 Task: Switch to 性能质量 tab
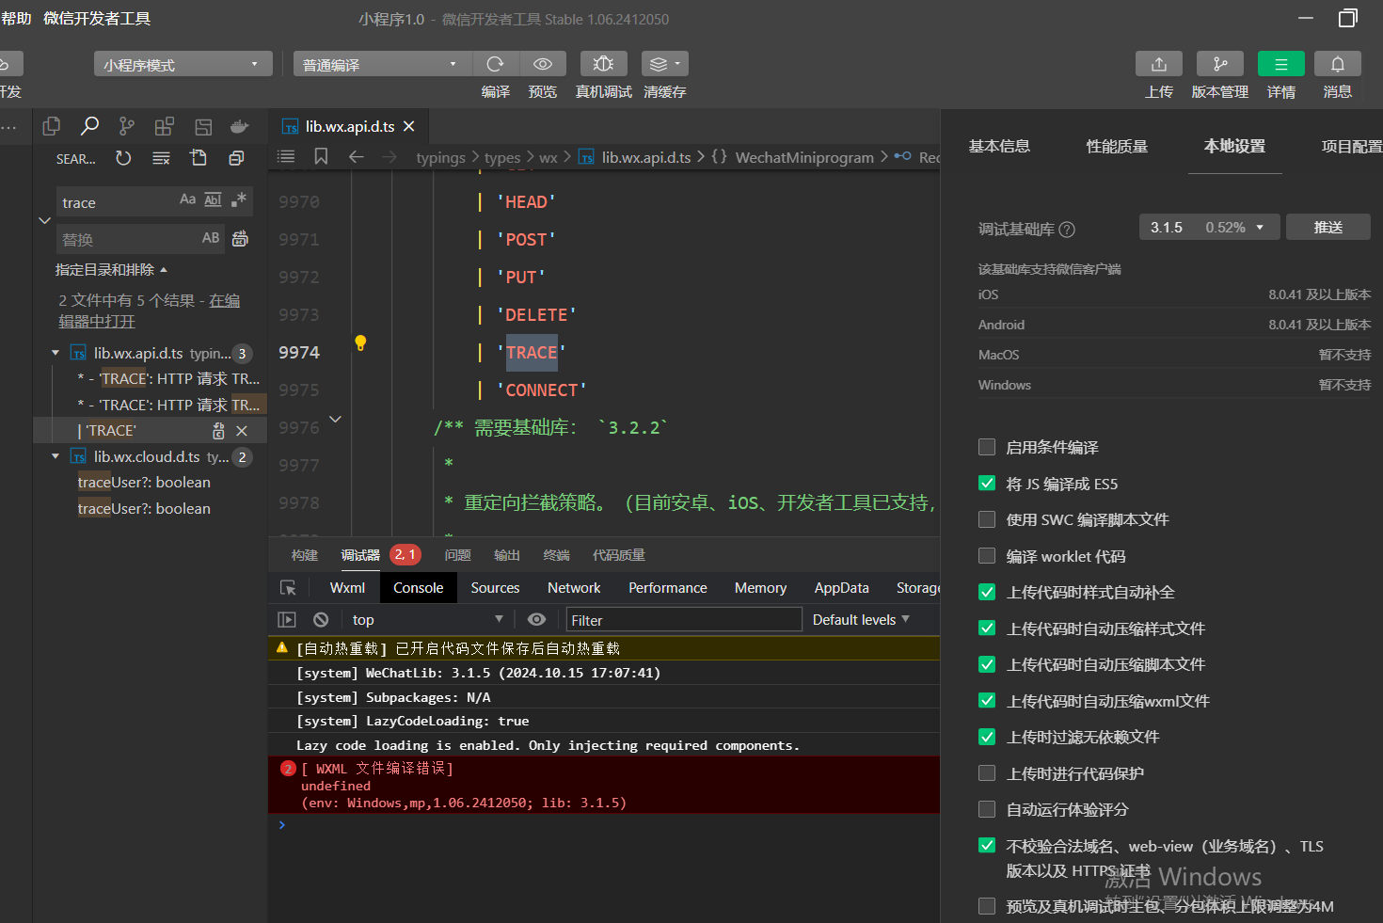tap(1117, 146)
